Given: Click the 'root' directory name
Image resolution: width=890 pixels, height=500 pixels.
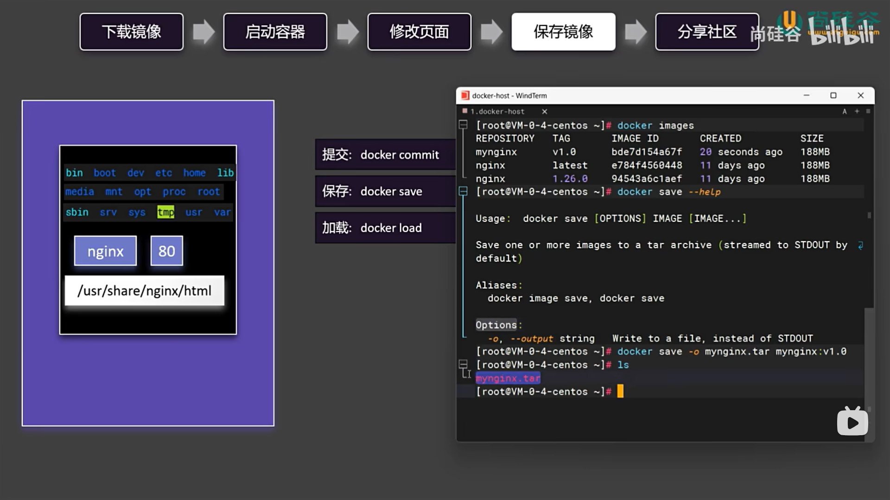Looking at the screenshot, I should click(x=209, y=192).
